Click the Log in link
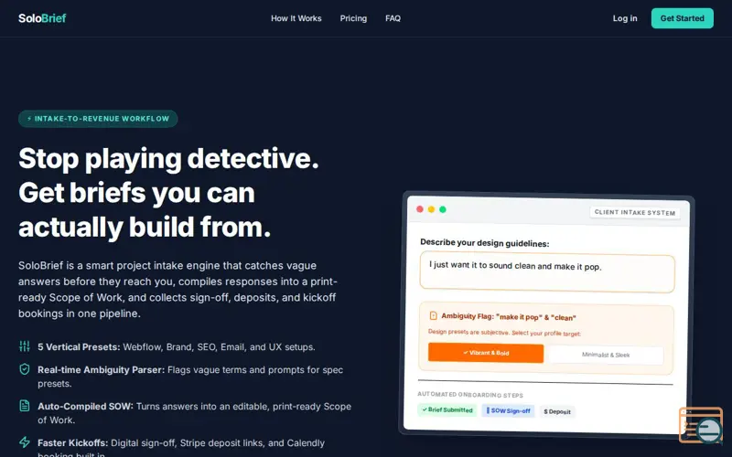Image resolution: width=732 pixels, height=457 pixels. point(625,18)
